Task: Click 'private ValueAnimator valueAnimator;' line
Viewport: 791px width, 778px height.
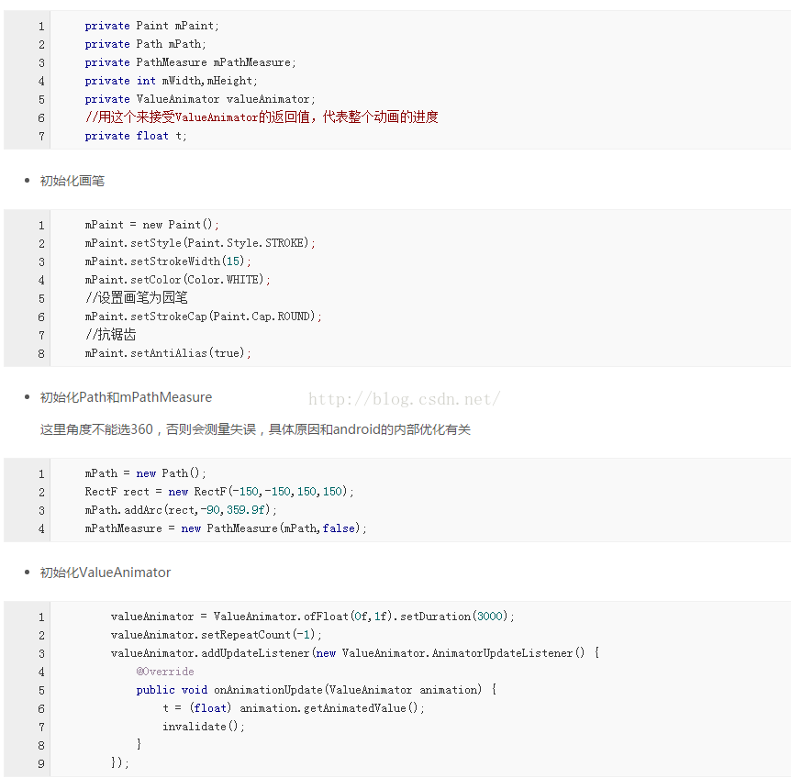Action: (200, 99)
